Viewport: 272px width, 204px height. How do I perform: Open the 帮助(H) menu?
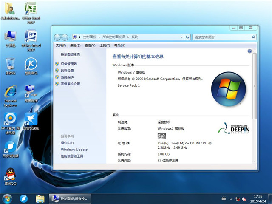point(119,45)
